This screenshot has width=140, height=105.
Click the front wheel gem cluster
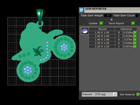click(64, 47)
